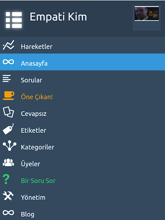Click the Yönetim wrench and hammer icon

pyautogui.click(x=8, y=196)
